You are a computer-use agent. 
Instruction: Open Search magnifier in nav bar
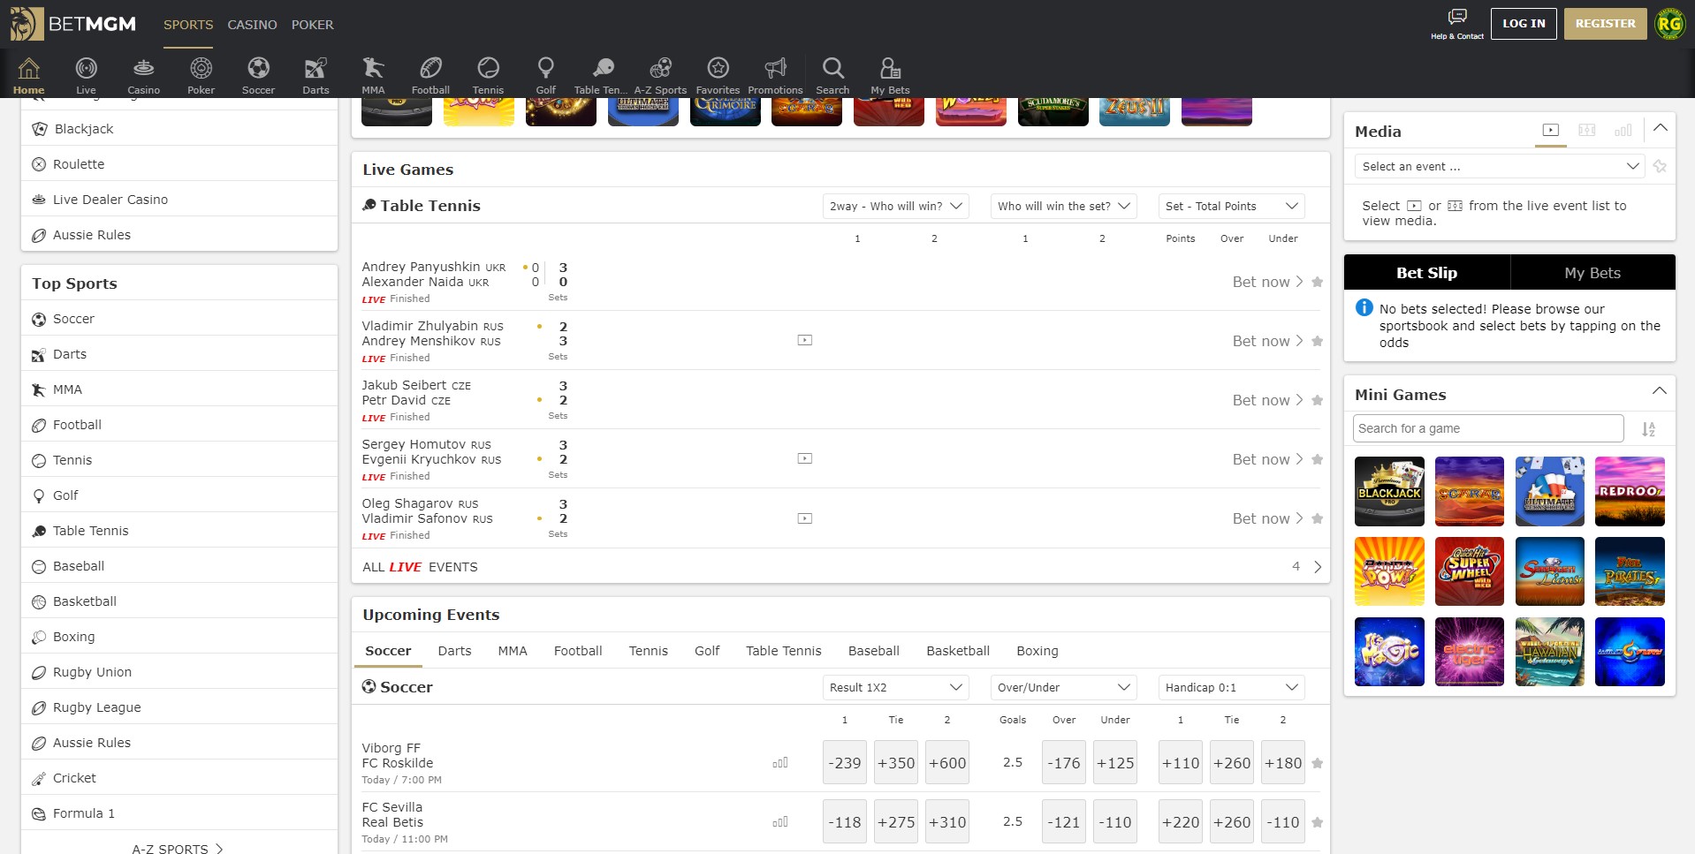(x=832, y=74)
